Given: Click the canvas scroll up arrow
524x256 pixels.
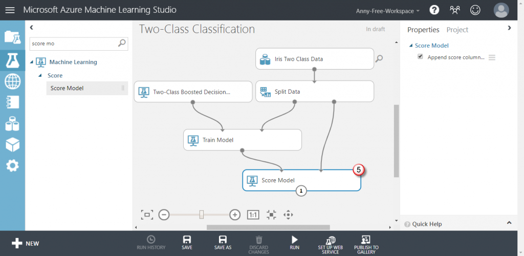Looking at the screenshot, I should 397,42.
